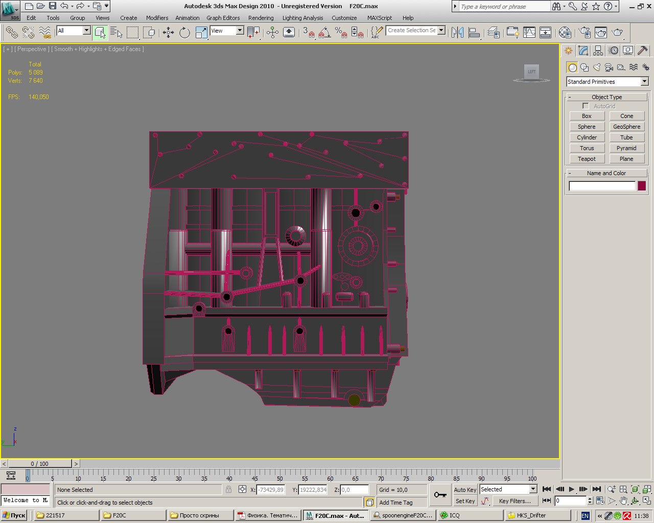The image size is (654, 523).
Task: Select the Lights category icon
Action: (x=597, y=67)
